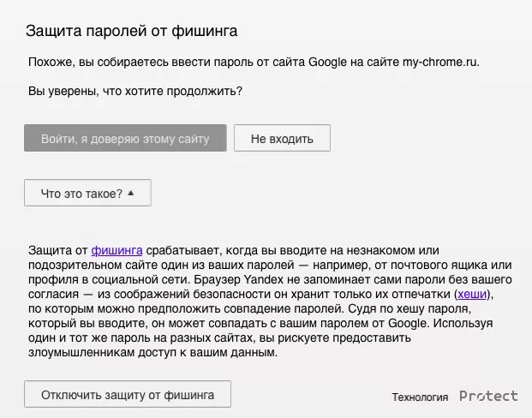Image resolution: width=532 pixels, height=418 pixels.
Task: Click the triangle arrow beside "Что это такое?"
Action: coord(131,193)
